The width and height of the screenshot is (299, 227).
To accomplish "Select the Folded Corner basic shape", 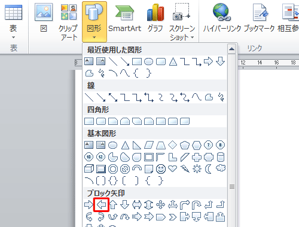I will click(x=149, y=169).
